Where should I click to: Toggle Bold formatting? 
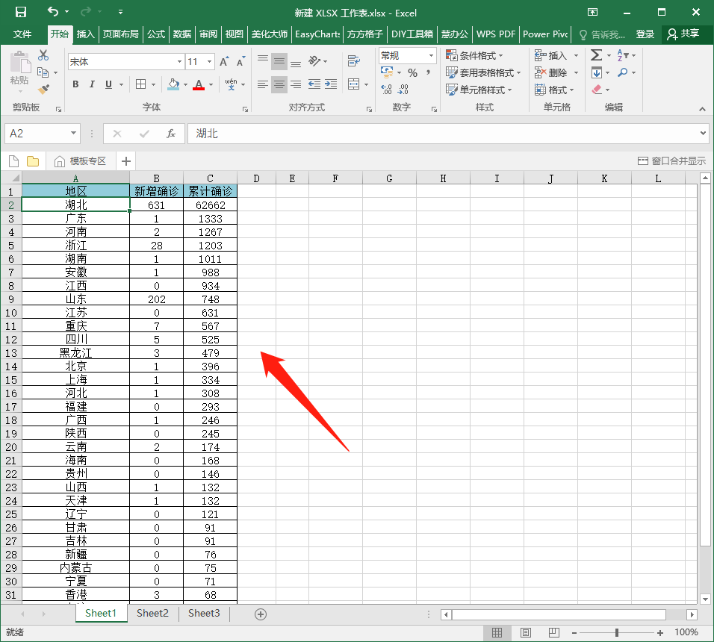tap(75, 84)
